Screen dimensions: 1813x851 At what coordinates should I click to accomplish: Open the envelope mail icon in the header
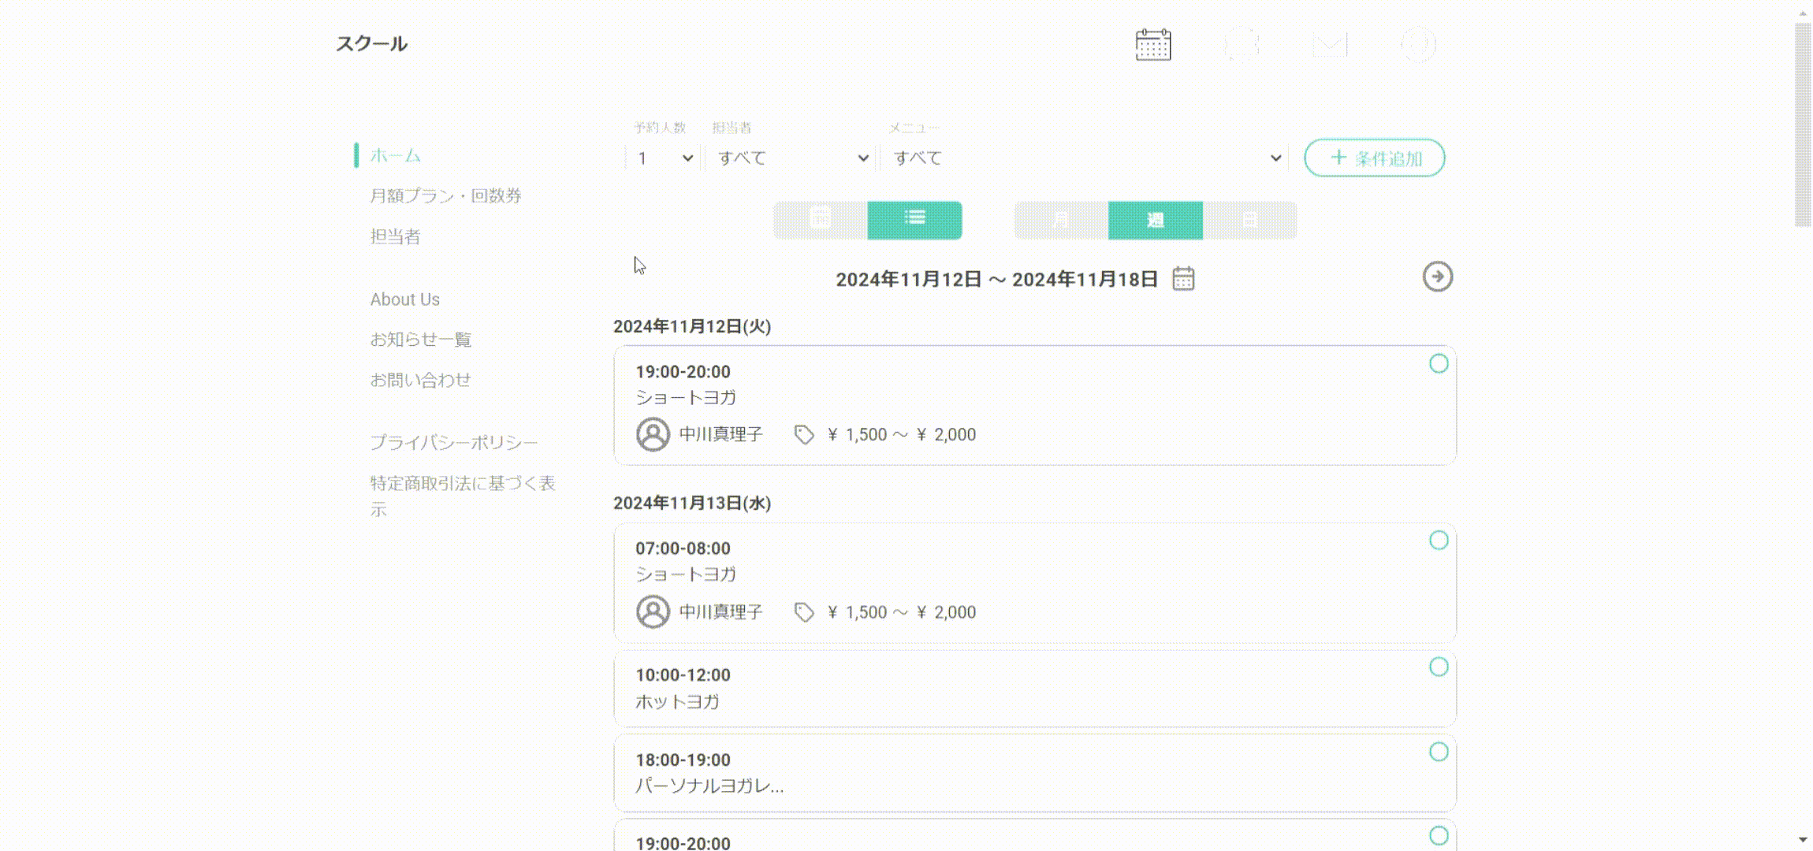(1330, 45)
